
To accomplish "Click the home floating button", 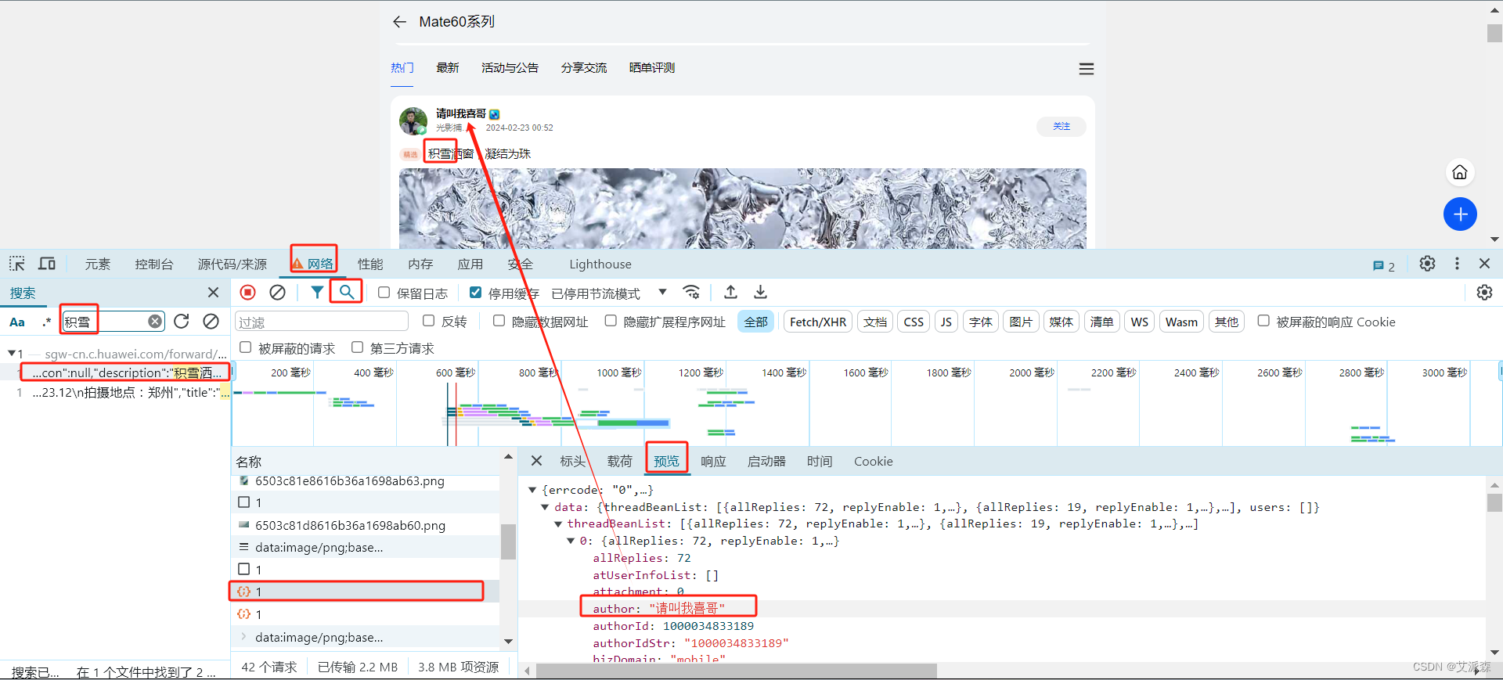I will pos(1460,172).
